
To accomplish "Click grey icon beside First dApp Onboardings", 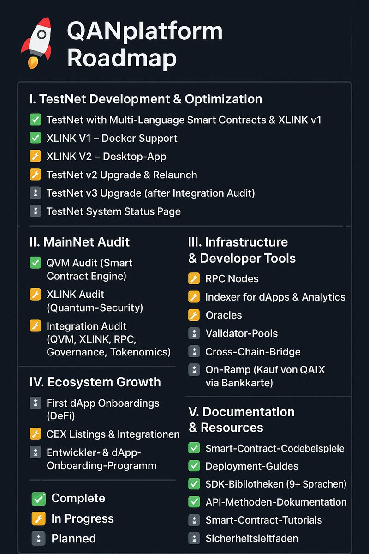I will pyautogui.click(x=35, y=403).
